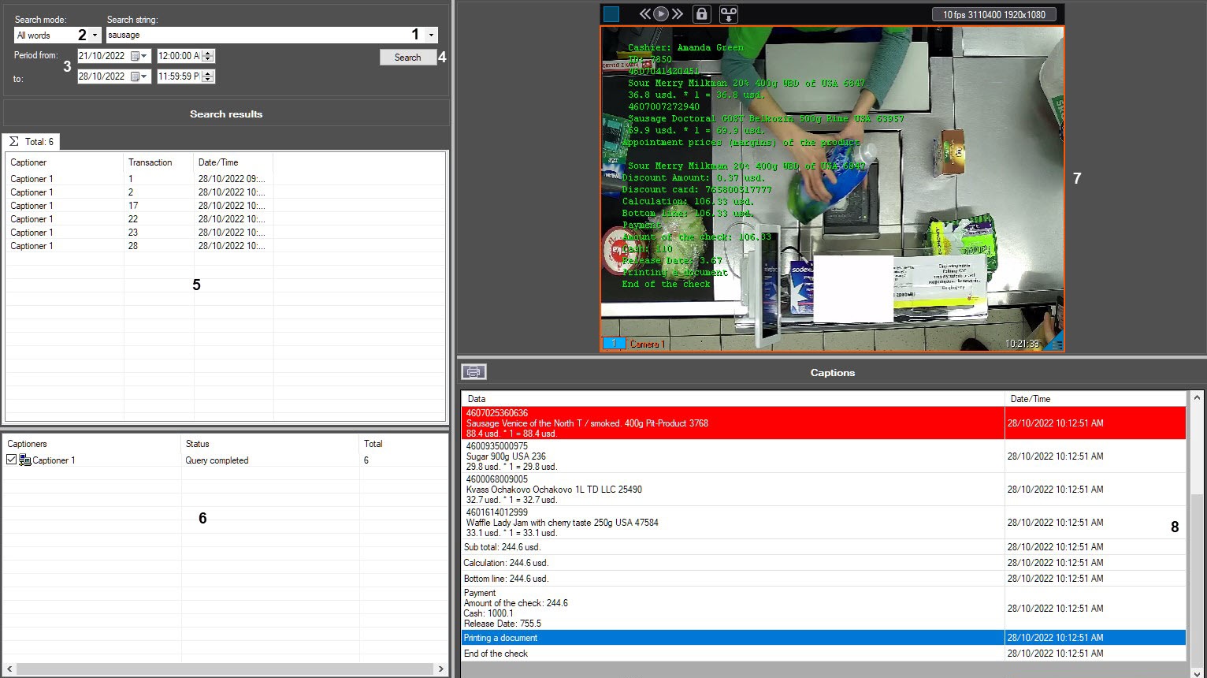The height and width of the screenshot is (678, 1207).
Task: Click the Captioner 1 device icon
Action: coord(25,460)
